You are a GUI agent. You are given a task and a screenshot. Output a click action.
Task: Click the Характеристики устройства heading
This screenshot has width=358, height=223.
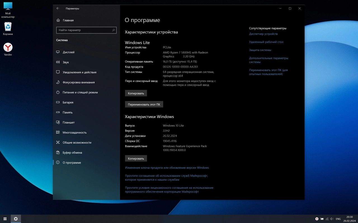coord(151,32)
